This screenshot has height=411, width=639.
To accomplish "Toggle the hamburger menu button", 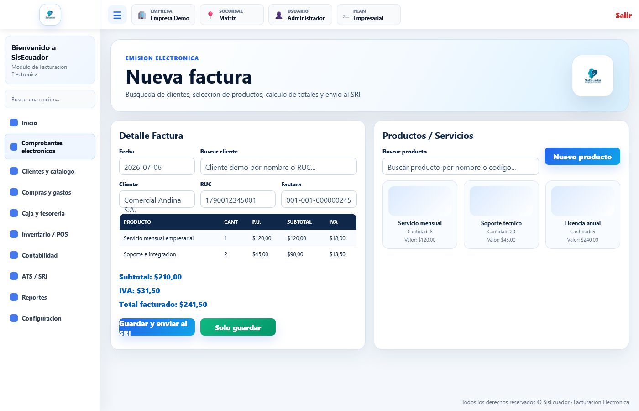I will coord(117,15).
